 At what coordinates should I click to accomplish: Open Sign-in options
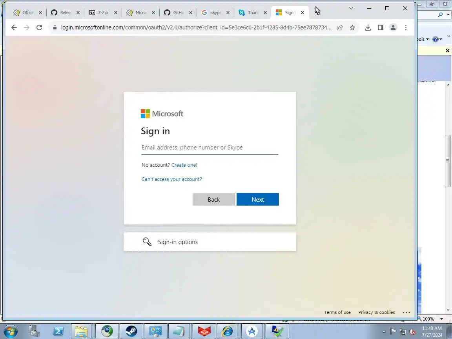210,242
